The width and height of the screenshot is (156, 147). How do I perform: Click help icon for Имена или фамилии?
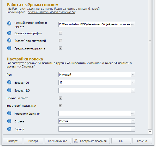(9, 113)
